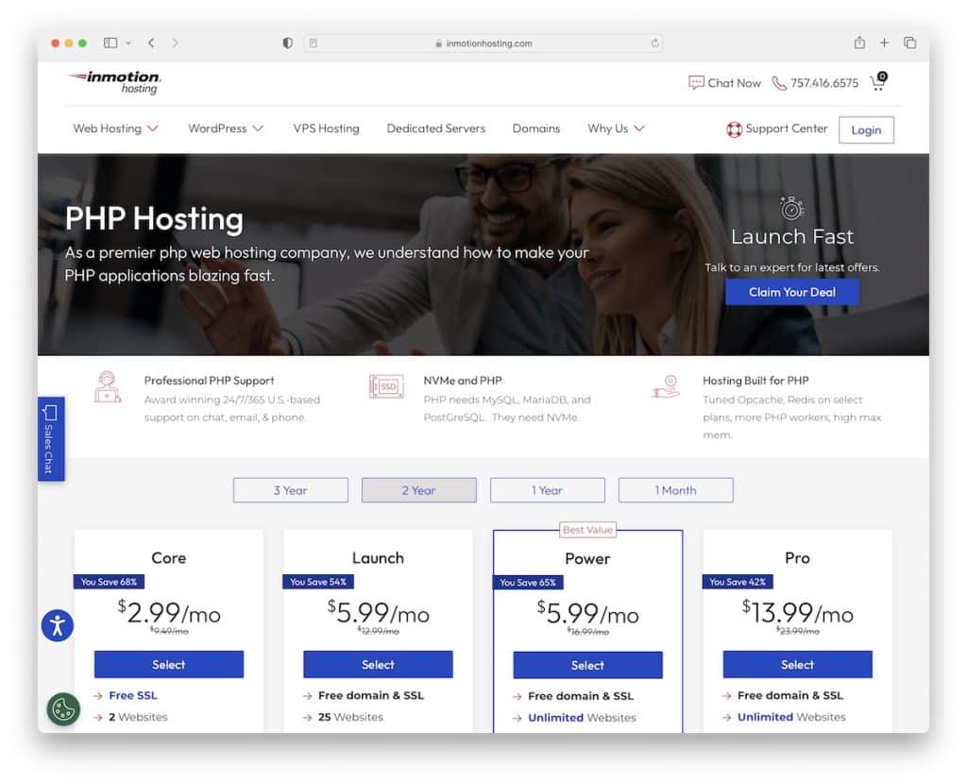
Task: Select the 3 Year billing term
Action: tap(291, 490)
